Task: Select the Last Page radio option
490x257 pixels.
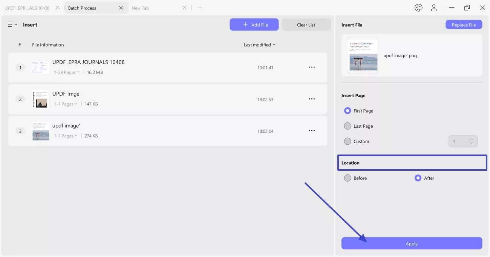Action: [x=348, y=126]
